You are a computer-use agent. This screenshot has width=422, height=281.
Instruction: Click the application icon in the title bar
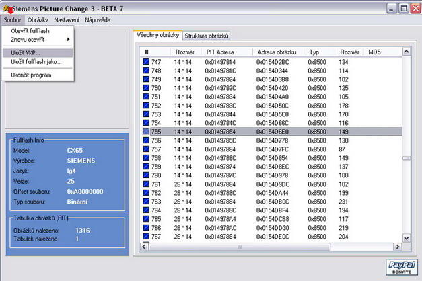7,9
